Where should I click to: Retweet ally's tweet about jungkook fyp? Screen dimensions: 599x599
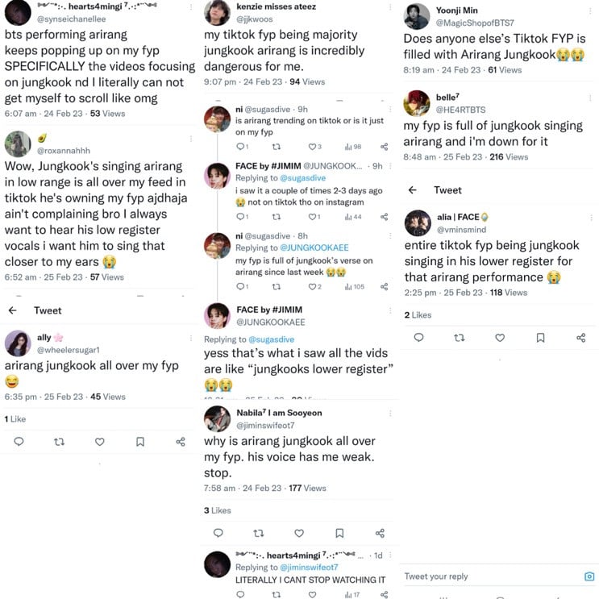tap(59, 442)
